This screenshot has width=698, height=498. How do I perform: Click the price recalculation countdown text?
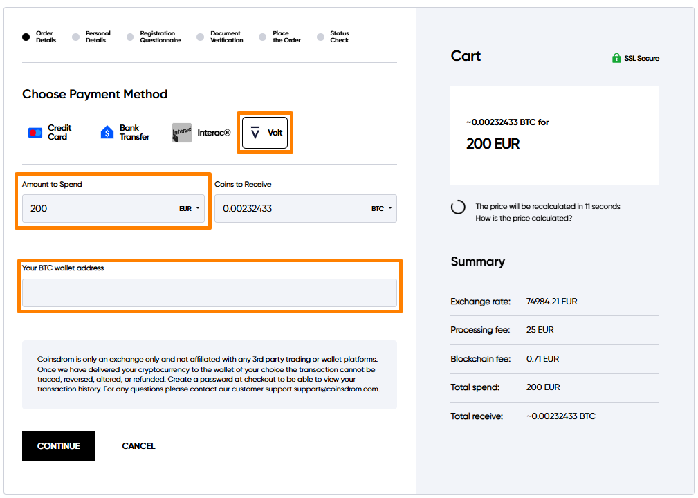[x=547, y=206]
